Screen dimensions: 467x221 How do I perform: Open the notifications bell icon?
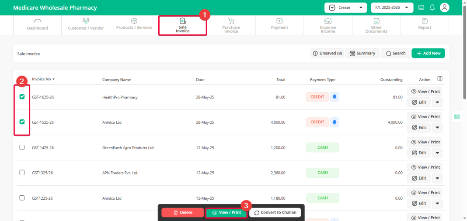pyautogui.click(x=432, y=7)
